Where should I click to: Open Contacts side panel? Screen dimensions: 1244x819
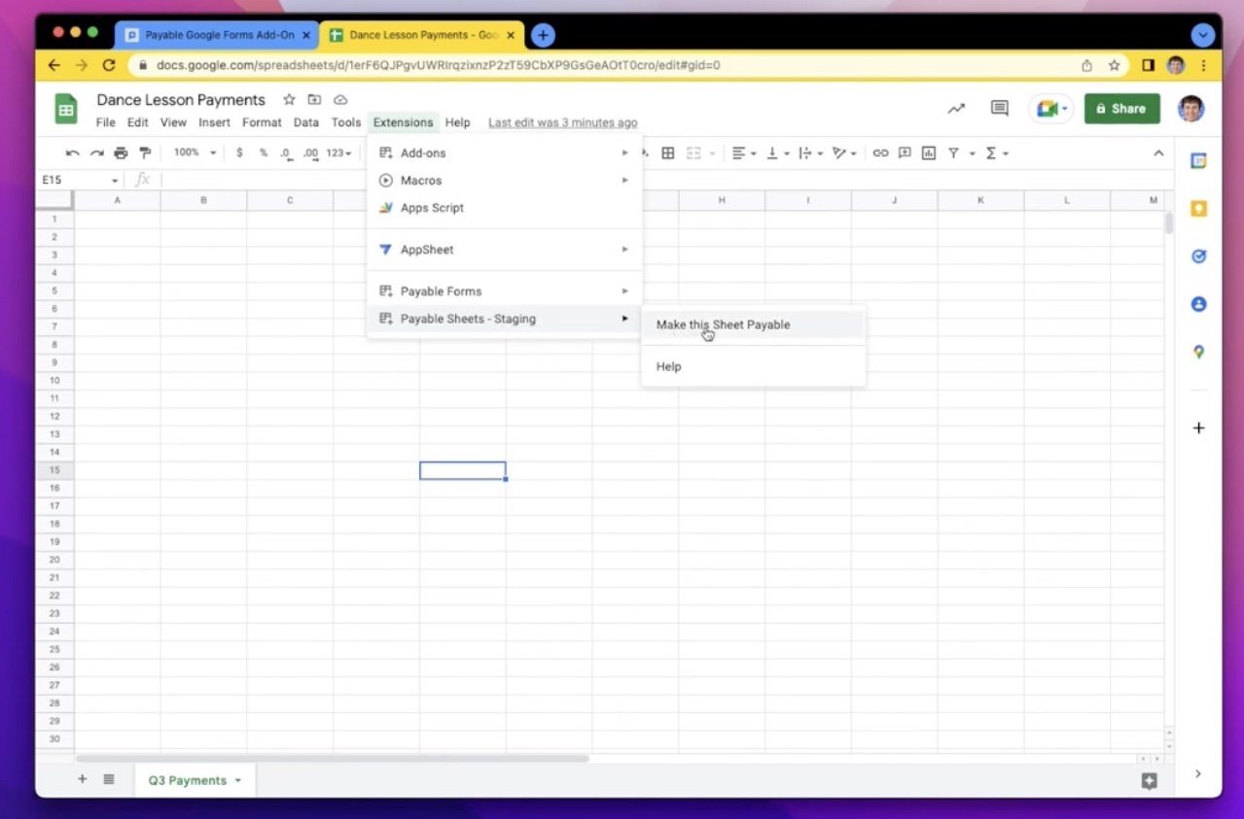(x=1198, y=304)
